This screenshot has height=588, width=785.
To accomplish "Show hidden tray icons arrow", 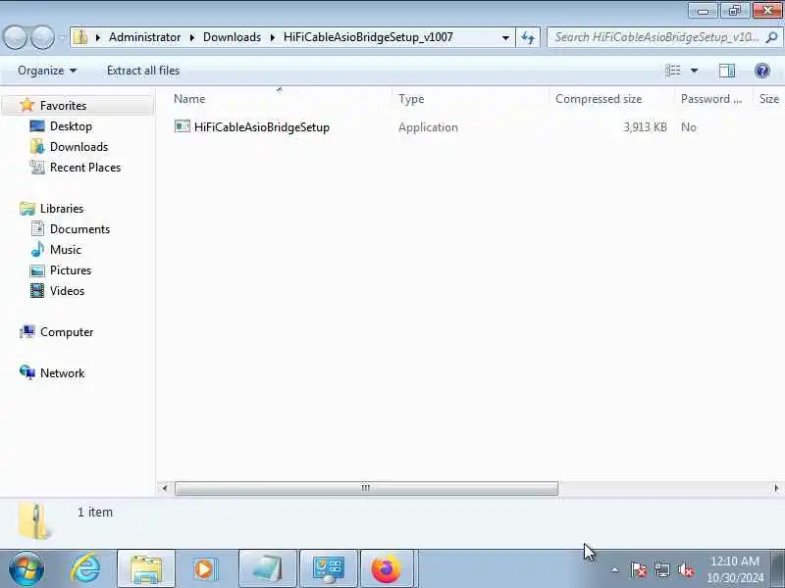I will pos(614,570).
